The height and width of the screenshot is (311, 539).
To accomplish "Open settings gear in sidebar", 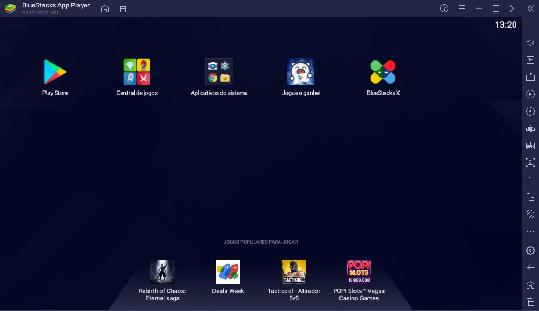I will (x=530, y=251).
